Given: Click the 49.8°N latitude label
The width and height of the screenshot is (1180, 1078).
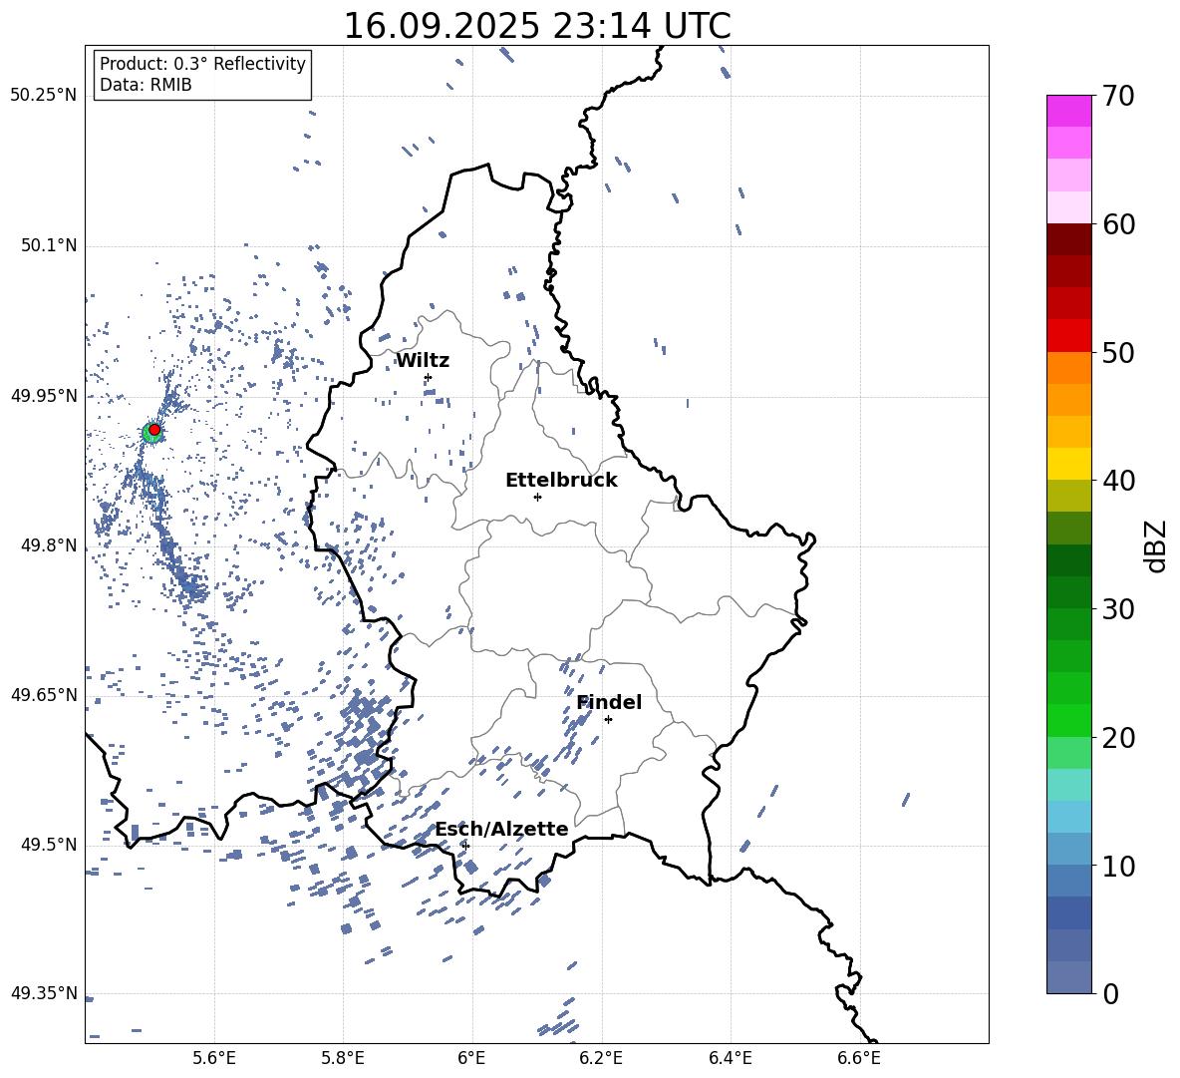Looking at the screenshot, I should click(x=49, y=545).
